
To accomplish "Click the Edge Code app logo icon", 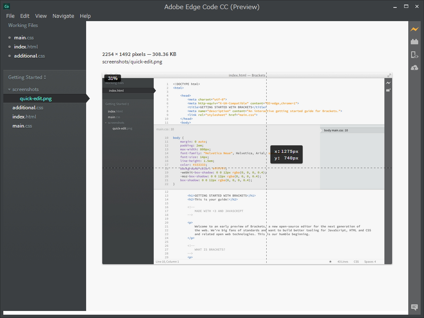I will coord(7,6).
